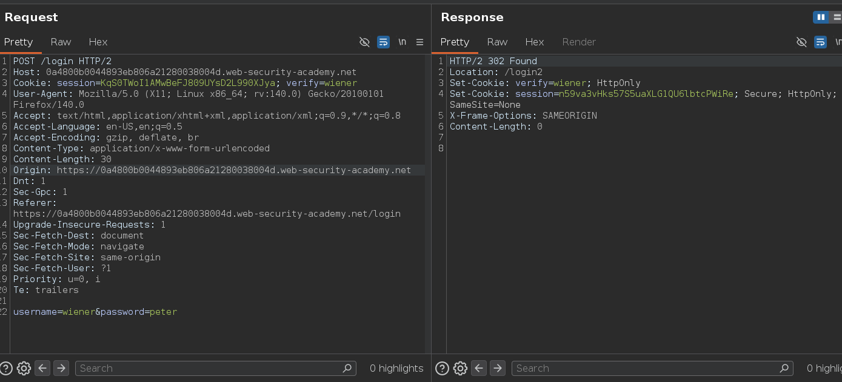Click 'SameSite=None' in response
Viewport: 842px width, 382px height.
point(485,105)
